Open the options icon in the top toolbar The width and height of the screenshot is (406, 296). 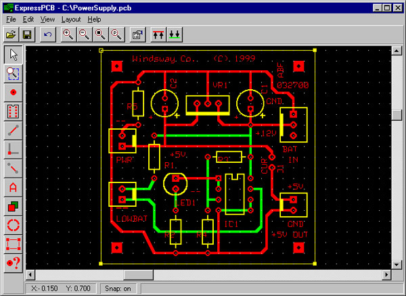(137, 34)
